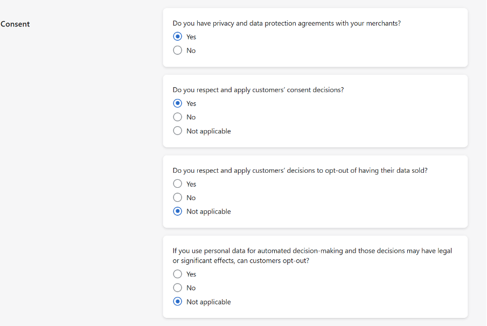Click the Consent section heading
Image resolution: width=487 pixels, height=326 pixels.
(x=15, y=24)
